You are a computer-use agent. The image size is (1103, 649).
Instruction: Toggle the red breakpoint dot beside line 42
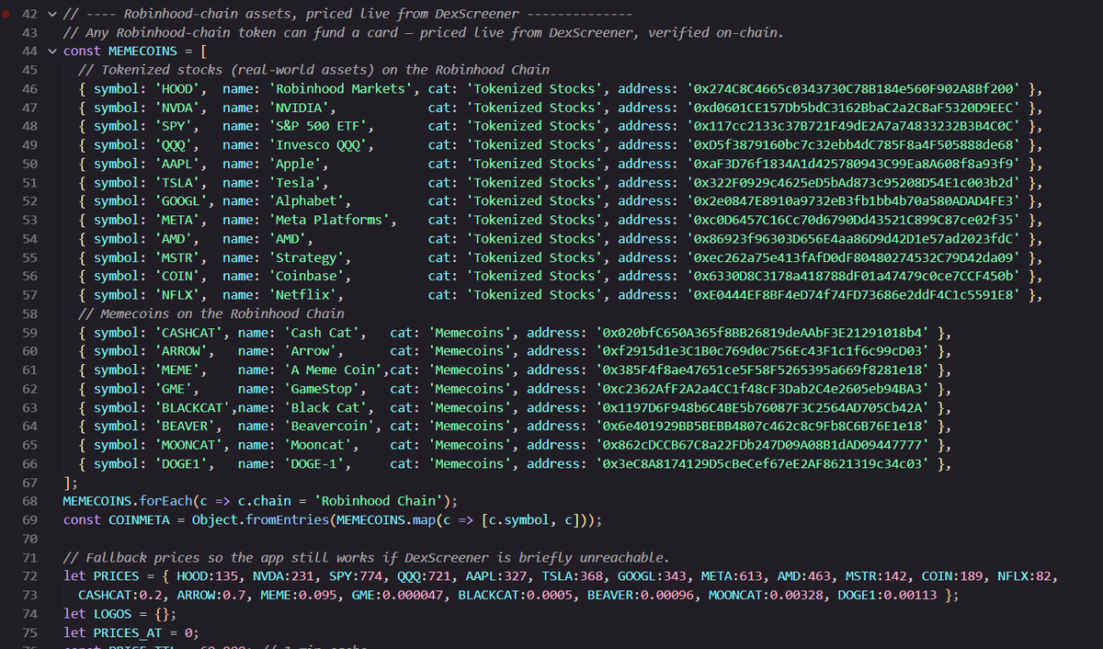point(7,14)
